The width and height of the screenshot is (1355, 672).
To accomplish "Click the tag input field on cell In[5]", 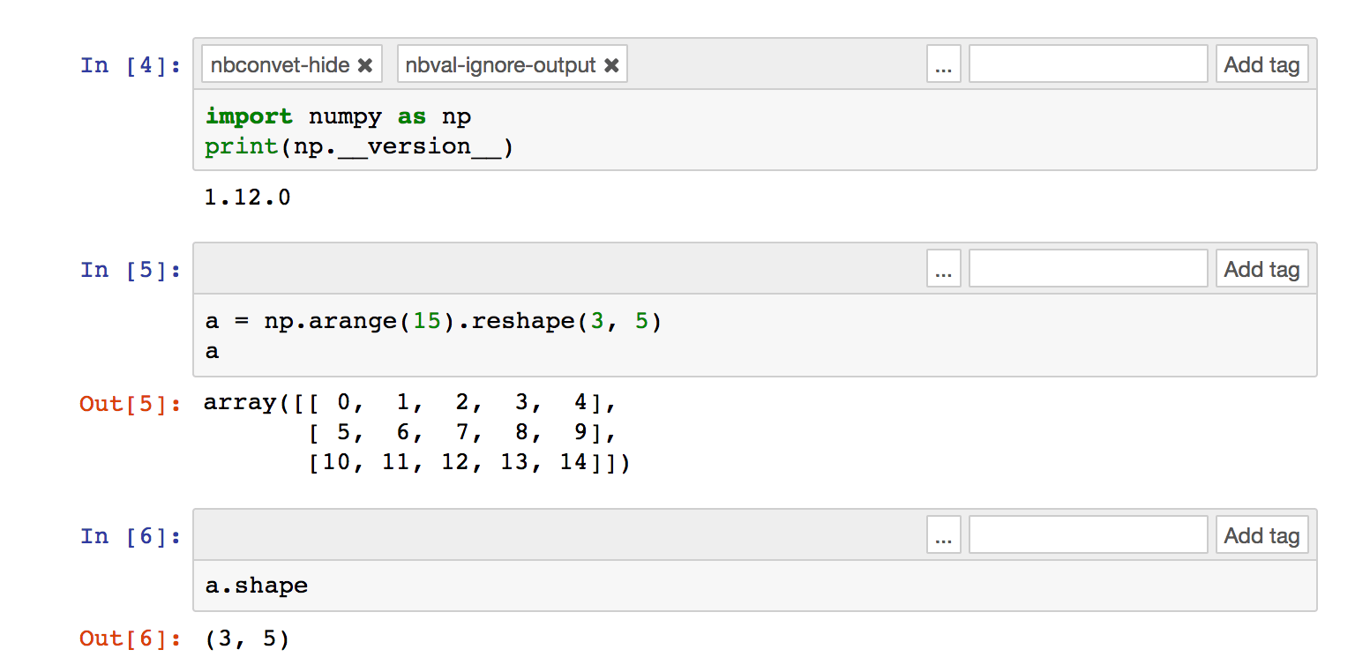I will [x=1088, y=267].
